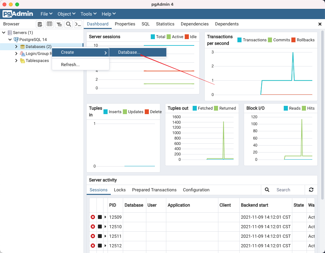The width and height of the screenshot is (325, 253).
Task: Toggle the Rollbacks legend swatch
Action: coord(293,40)
